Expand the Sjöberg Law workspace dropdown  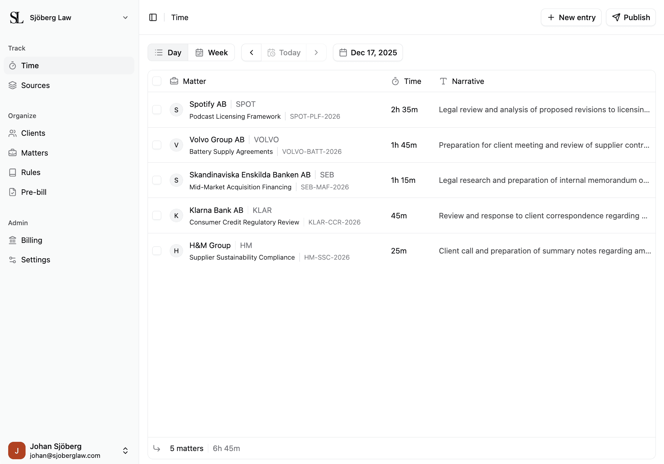pyautogui.click(x=125, y=17)
